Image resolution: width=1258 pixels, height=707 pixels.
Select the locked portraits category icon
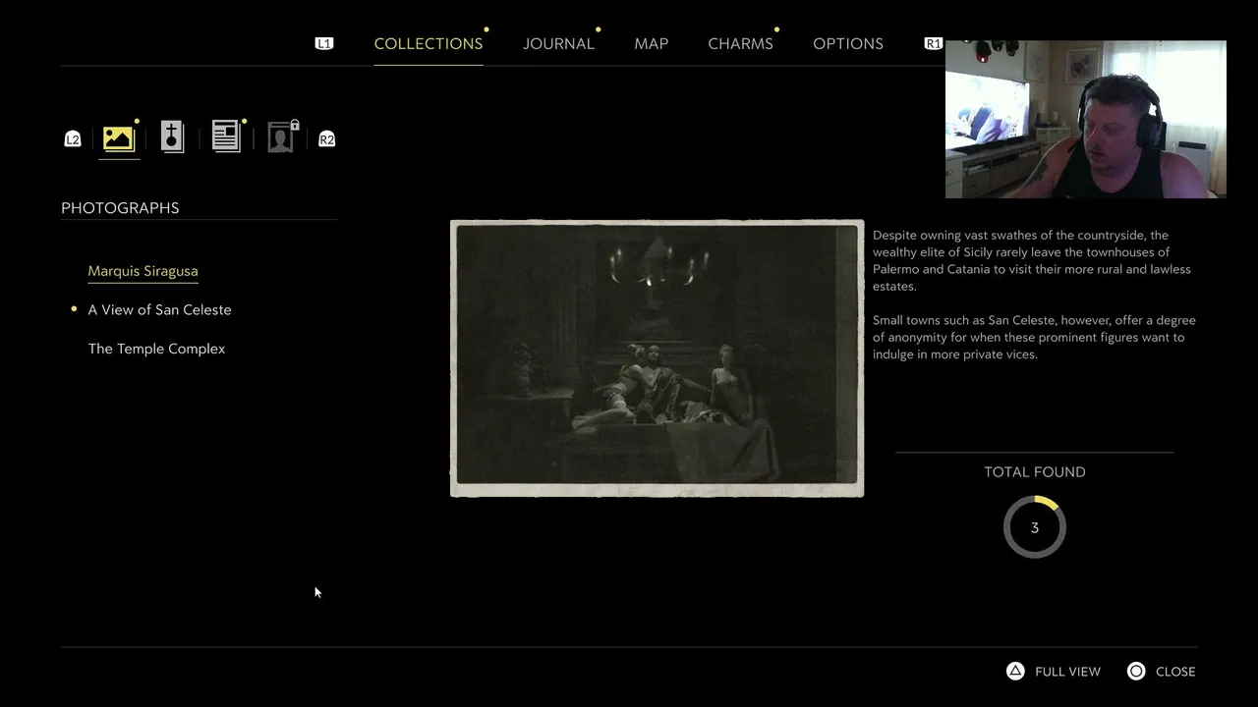pyautogui.click(x=282, y=137)
